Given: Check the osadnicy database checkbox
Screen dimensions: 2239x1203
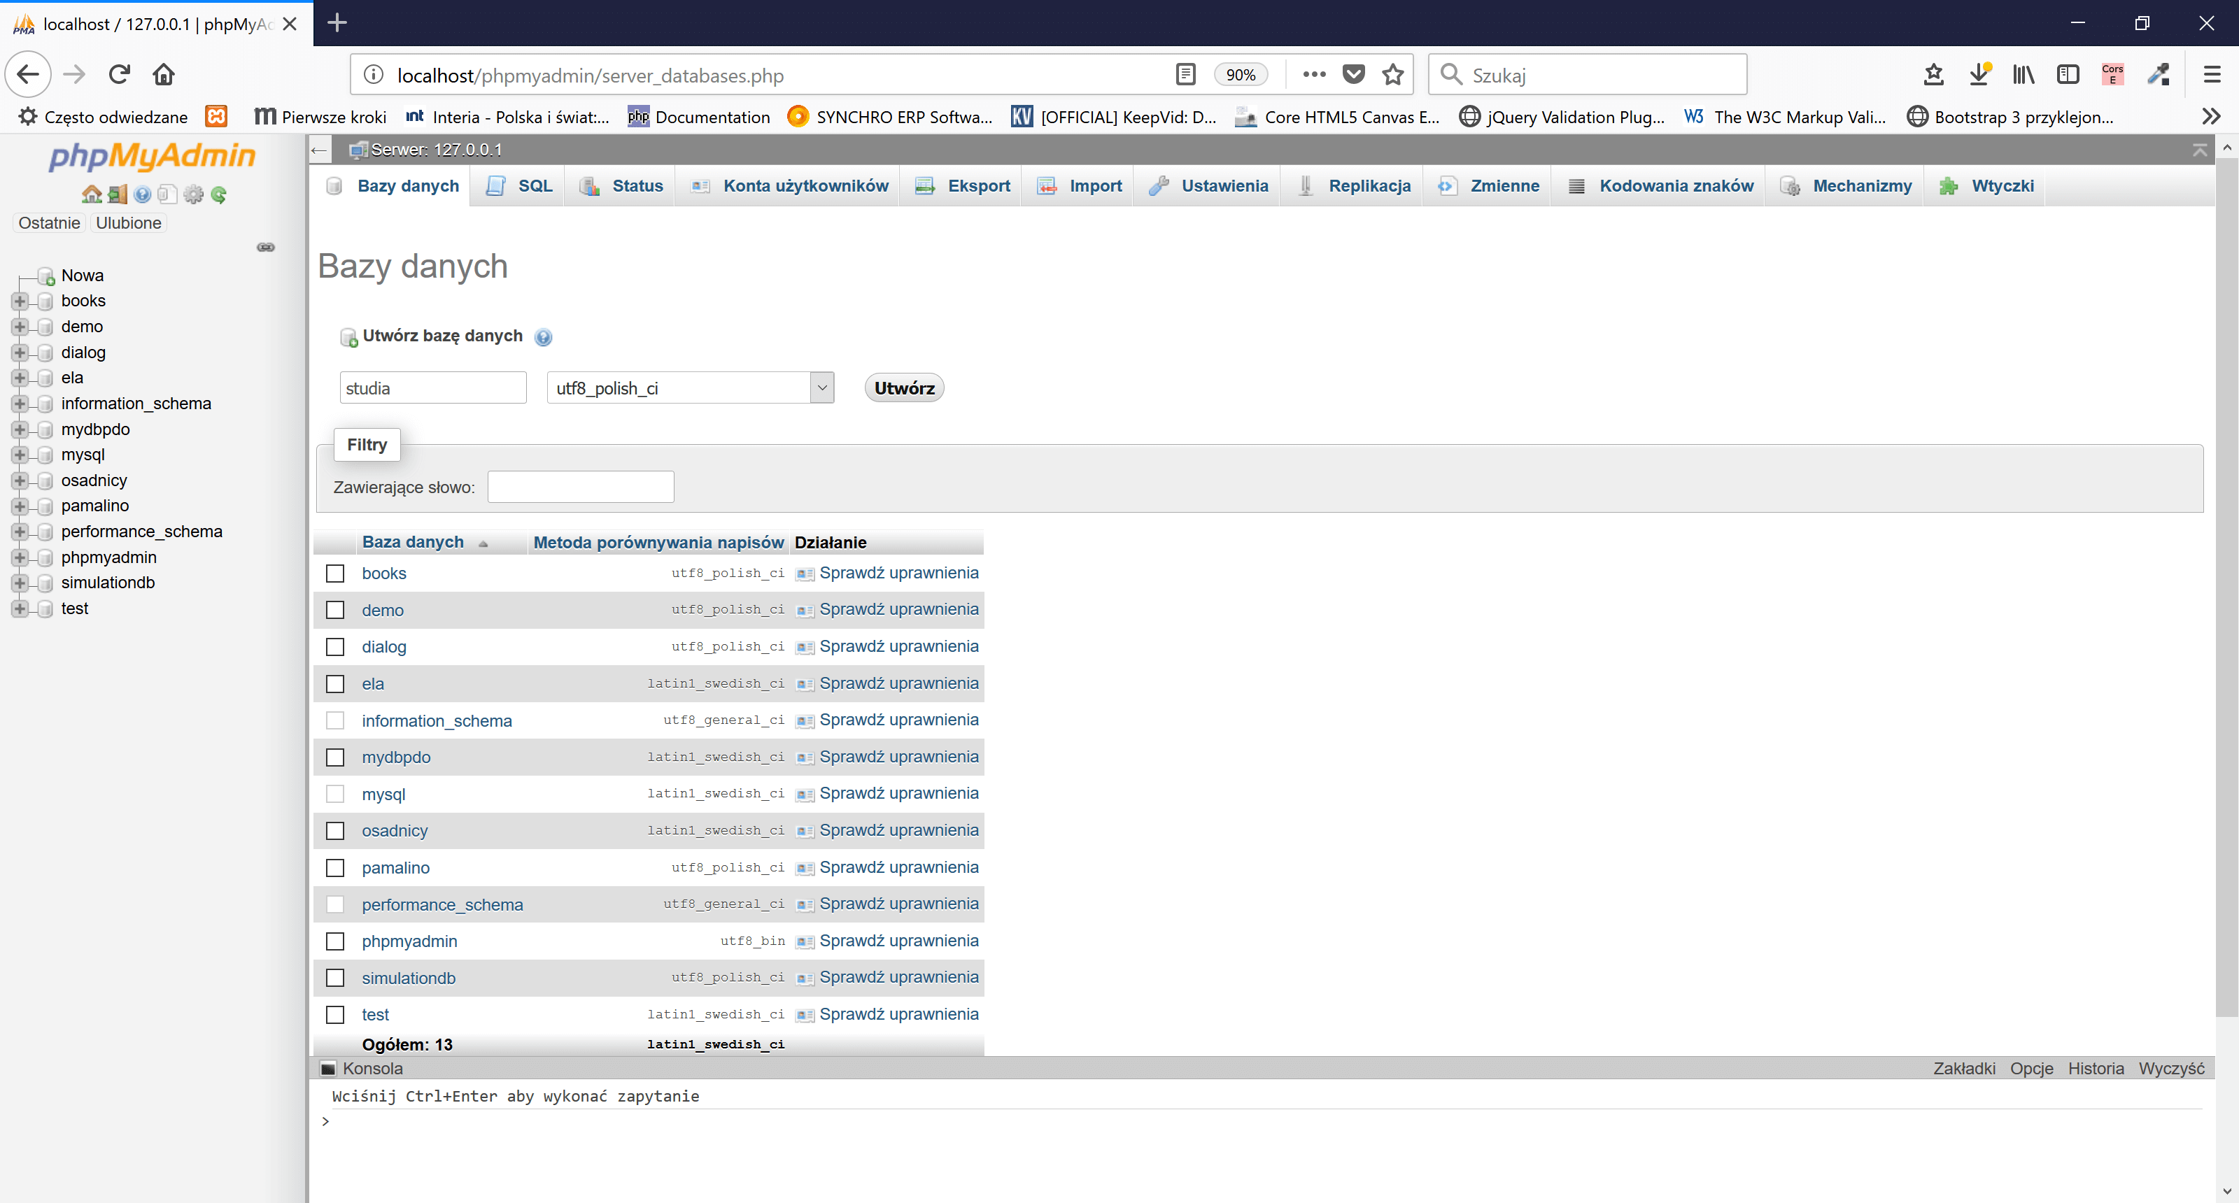Looking at the screenshot, I should pyautogui.click(x=334, y=831).
